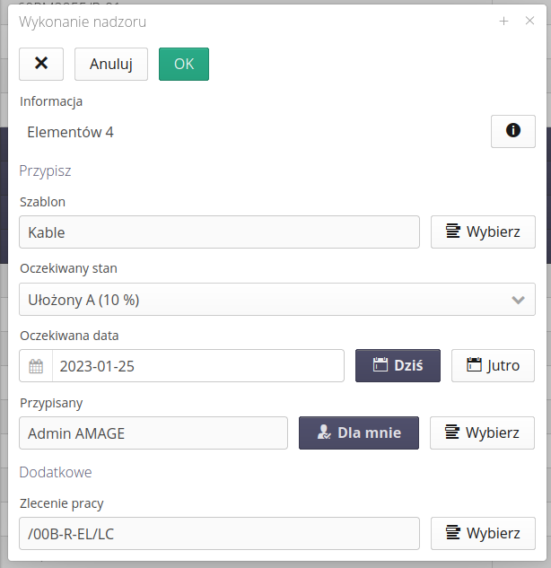Click the Elementów 4 information text
Image resolution: width=551 pixels, height=568 pixels.
[x=71, y=132]
